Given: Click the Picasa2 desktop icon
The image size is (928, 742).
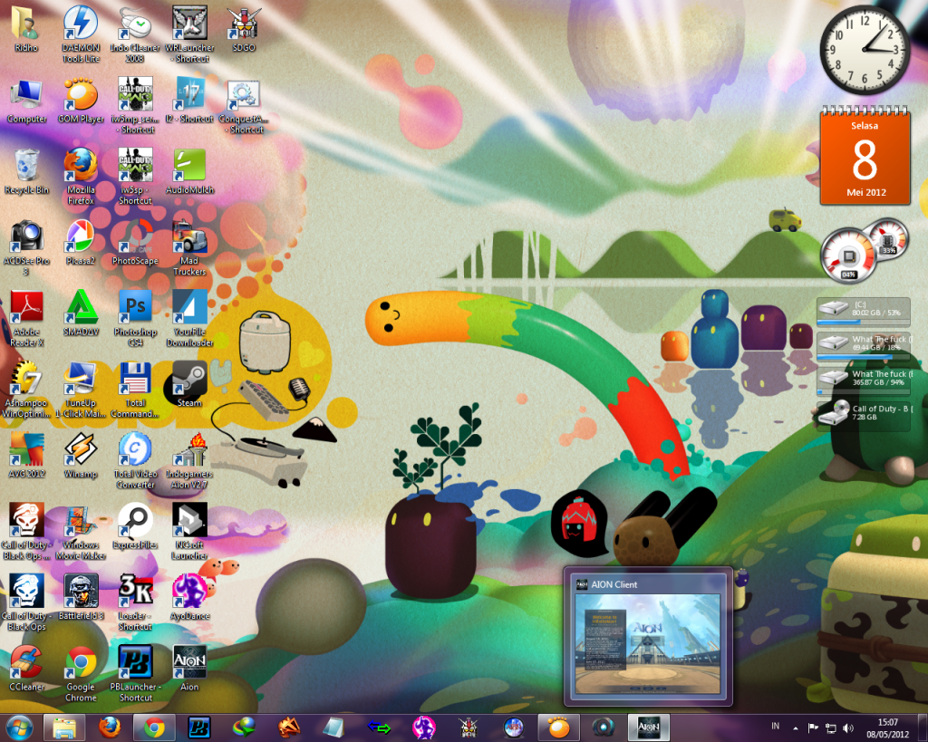Looking at the screenshot, I should pos(81,243).
